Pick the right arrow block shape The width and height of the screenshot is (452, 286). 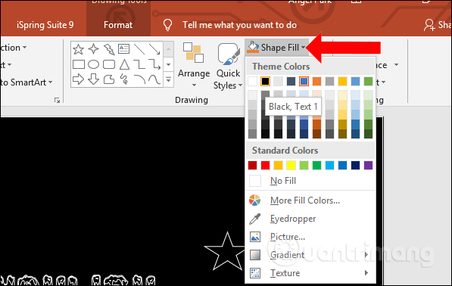[x=79, y=79]
